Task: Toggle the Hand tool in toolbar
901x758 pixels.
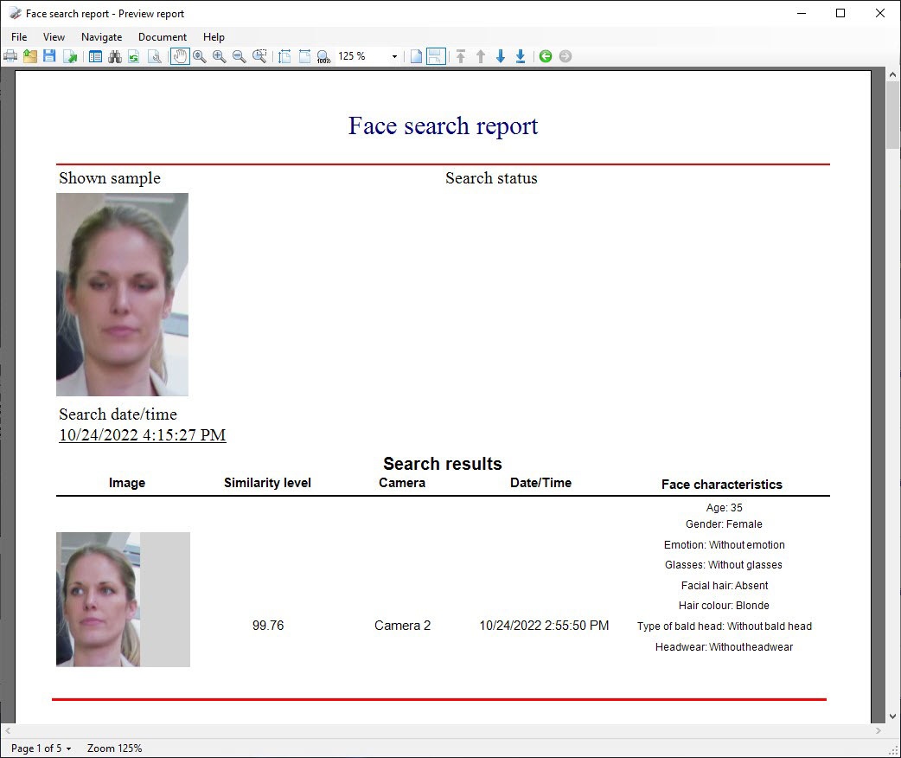Action: click(x=180, y=56)
